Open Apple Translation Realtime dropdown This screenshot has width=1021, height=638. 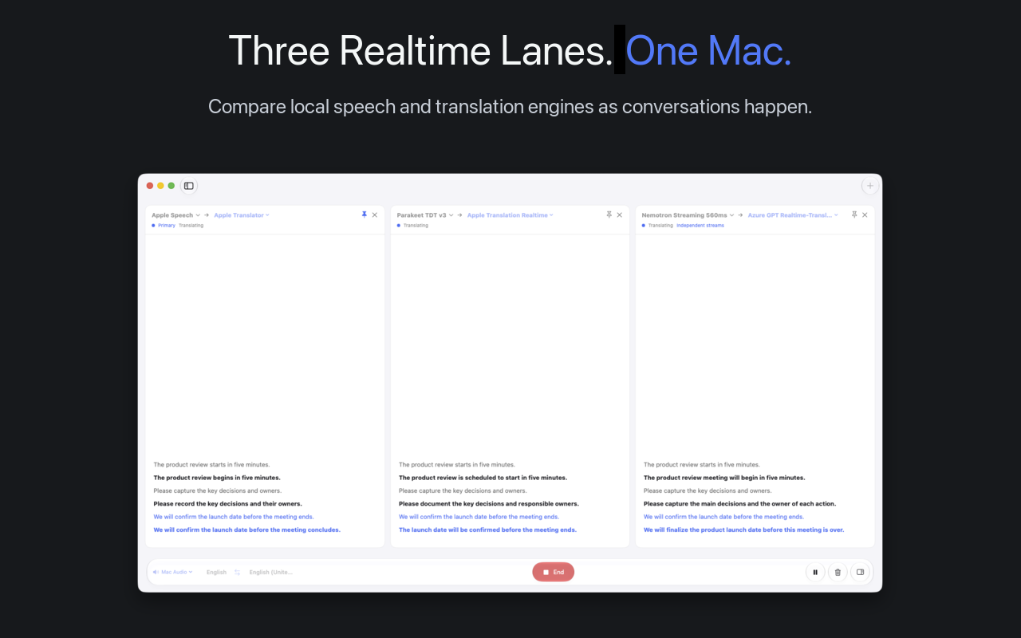click(x=510, y=215)
